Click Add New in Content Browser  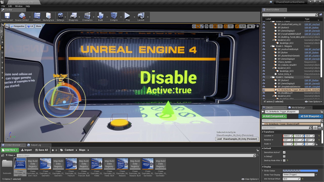tap(10, 150)
